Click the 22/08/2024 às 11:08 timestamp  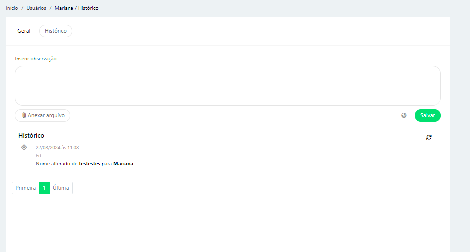57,148
